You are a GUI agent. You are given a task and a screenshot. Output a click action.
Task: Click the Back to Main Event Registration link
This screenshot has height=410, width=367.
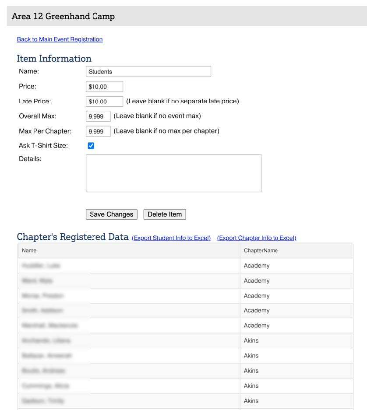pyautogui.click(x=60, y=39)
